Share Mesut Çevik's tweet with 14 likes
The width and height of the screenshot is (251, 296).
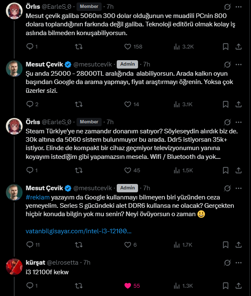pyautogui.click(x=238, y=105)
